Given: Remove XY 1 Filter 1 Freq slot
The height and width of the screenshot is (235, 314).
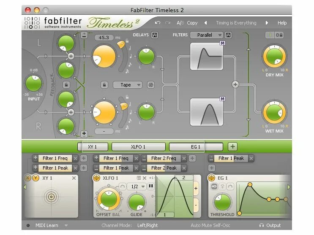Looking at the screenshot, I should (75, 159).
